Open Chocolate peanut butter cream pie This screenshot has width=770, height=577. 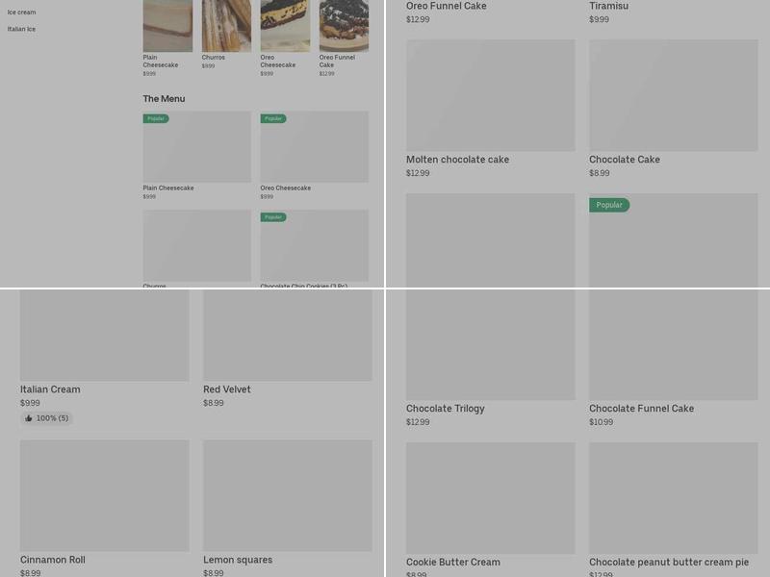click(669, 563)
